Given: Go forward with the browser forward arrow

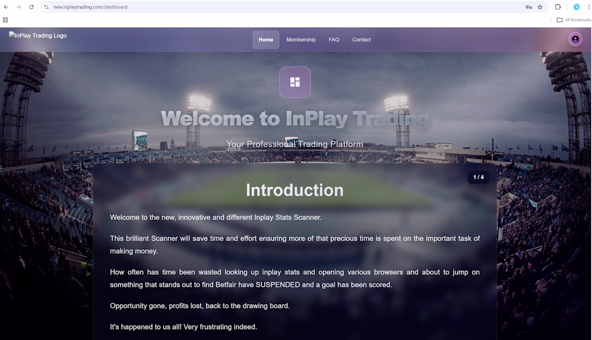Looking at the screenshot, I should (18, 7).
